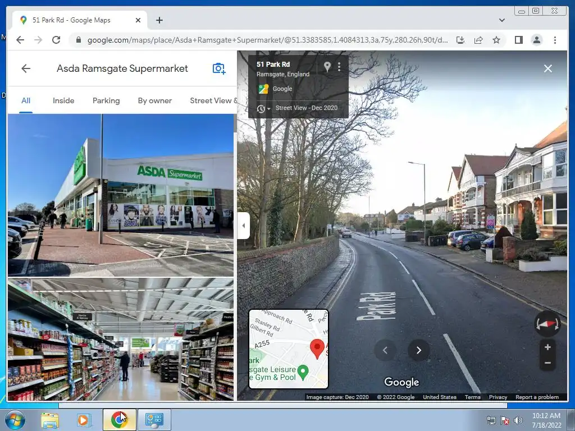
Task: Click the photo panel vertical scrollbar
Action: tap(235, 123)
